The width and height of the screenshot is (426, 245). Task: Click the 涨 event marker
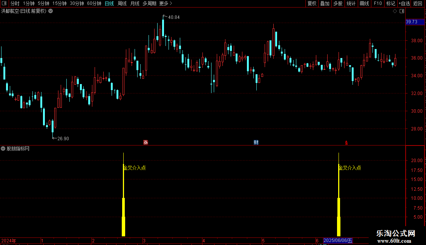[146, 142]
